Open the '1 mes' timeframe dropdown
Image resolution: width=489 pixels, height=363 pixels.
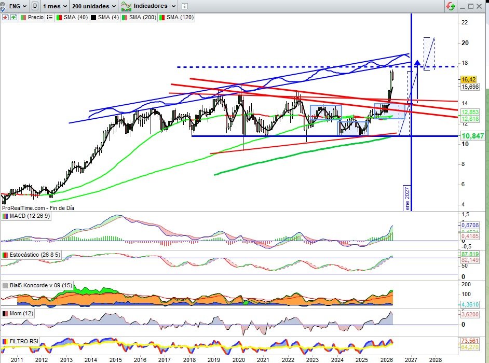coord(55,6)
